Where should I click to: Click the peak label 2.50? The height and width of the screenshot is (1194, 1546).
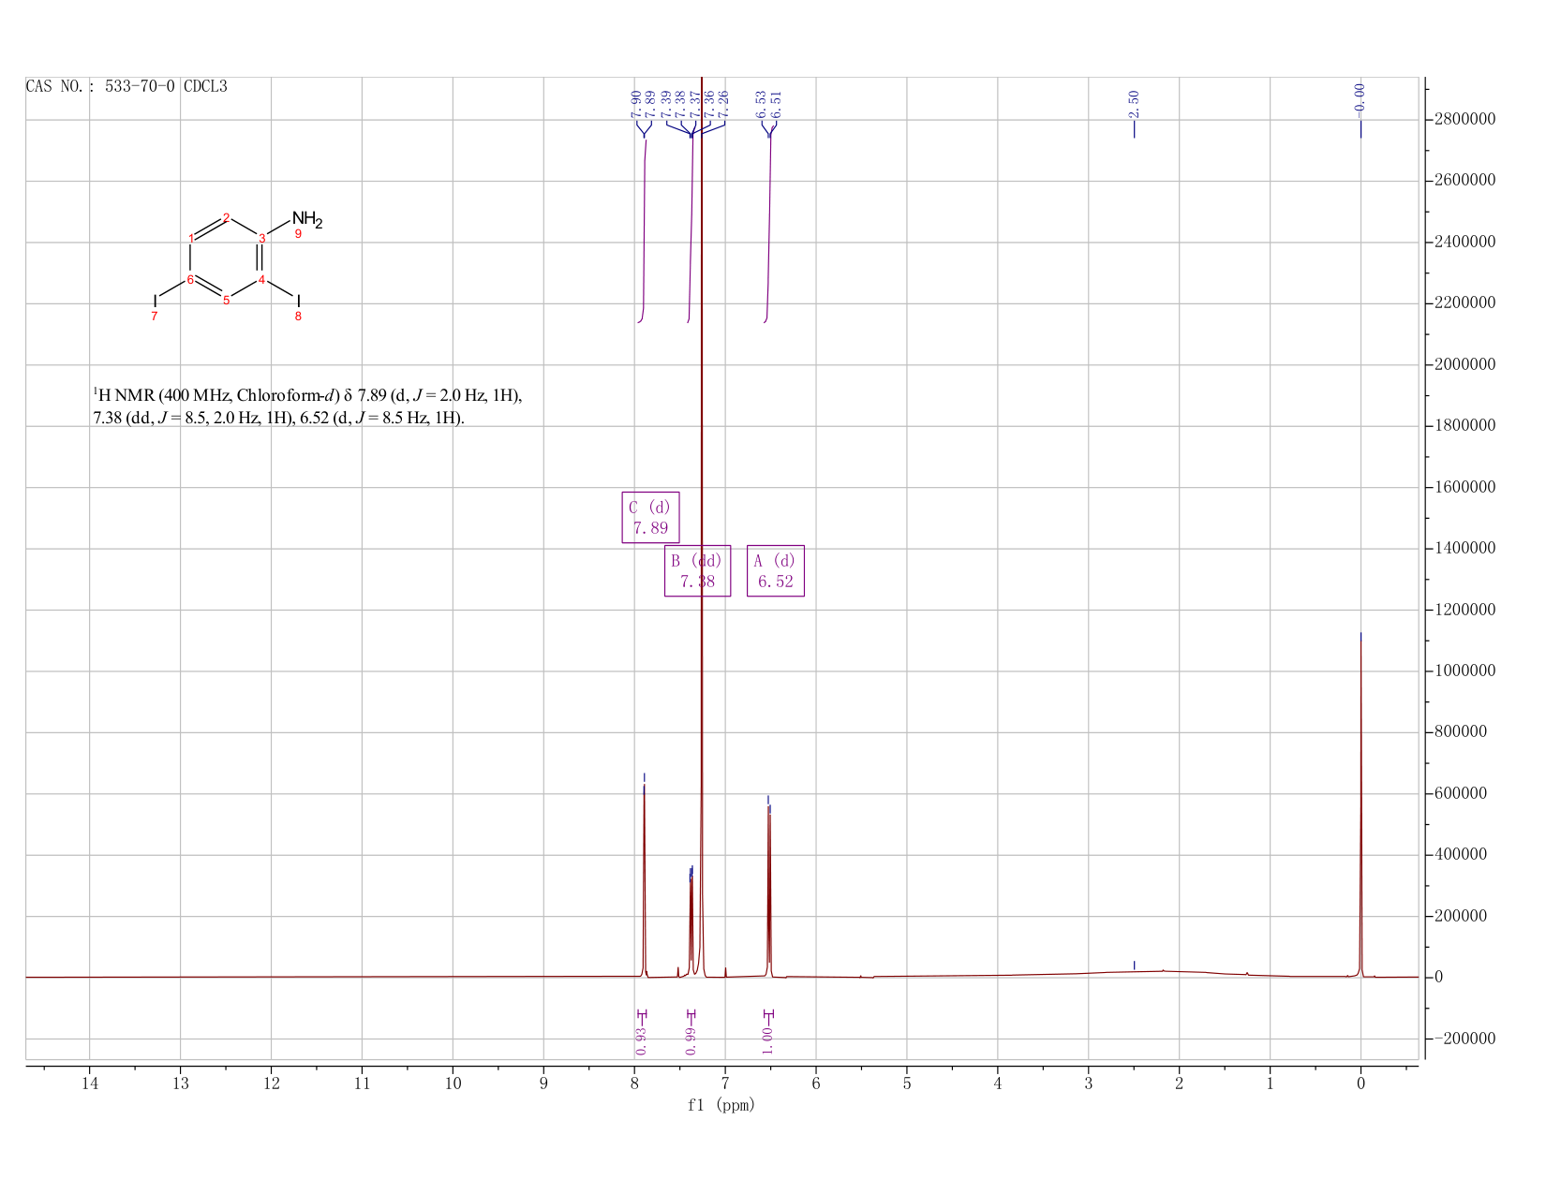click(1134, 103)
